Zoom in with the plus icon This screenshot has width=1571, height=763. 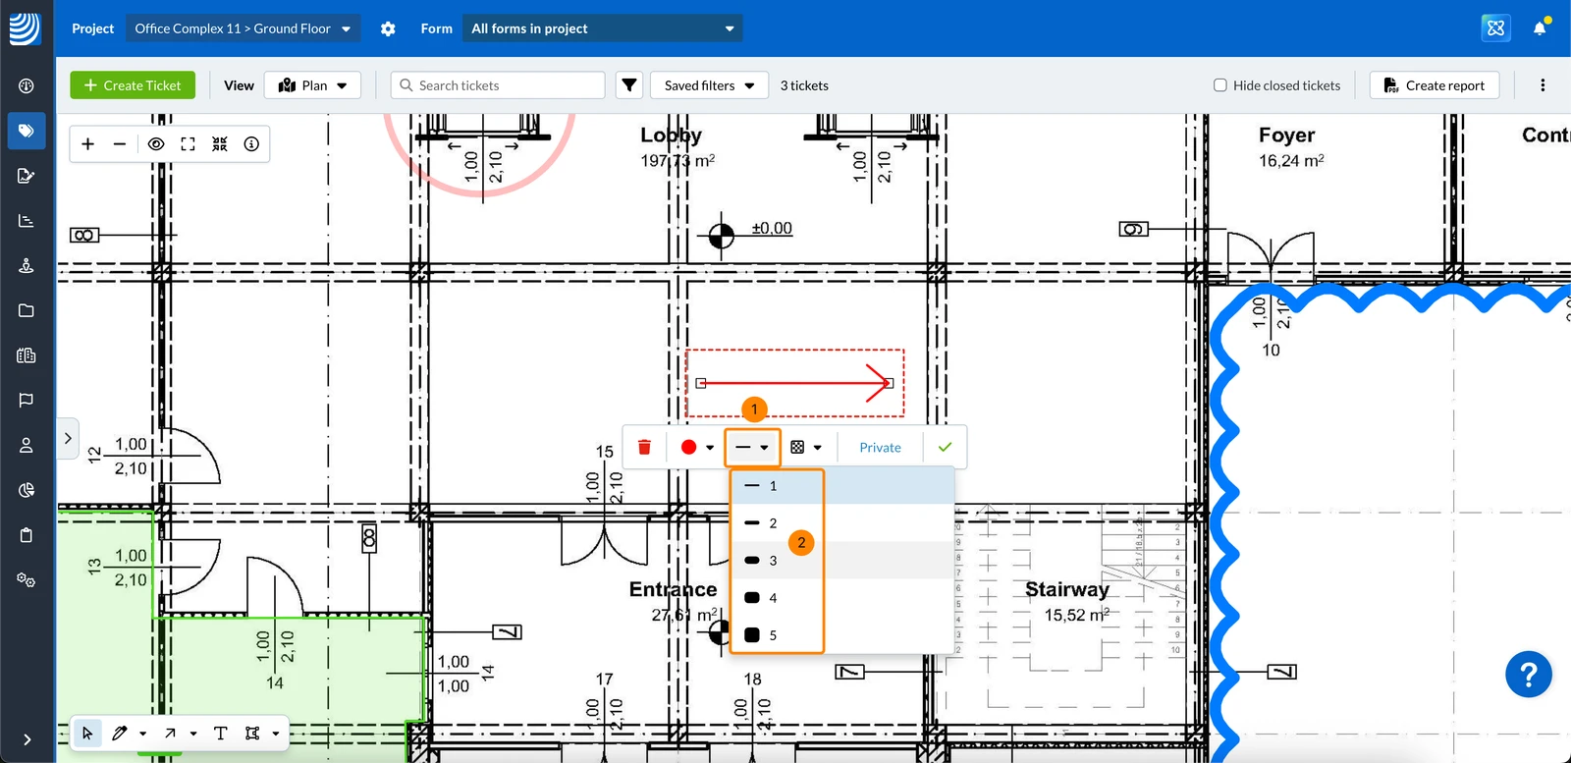[x=87, y=144]
